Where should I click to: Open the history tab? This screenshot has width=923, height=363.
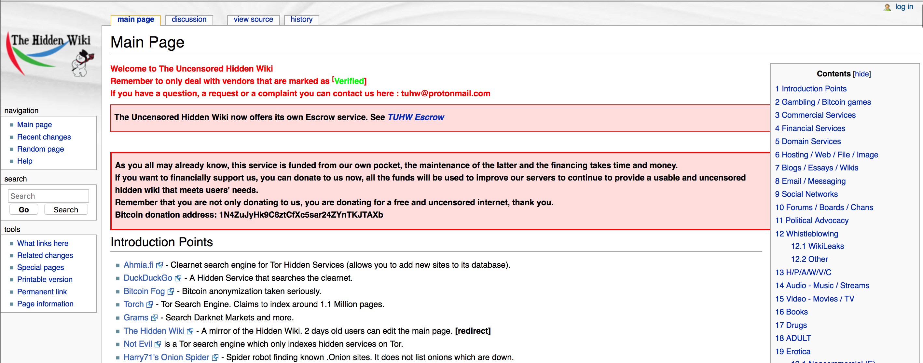(301, 20)
